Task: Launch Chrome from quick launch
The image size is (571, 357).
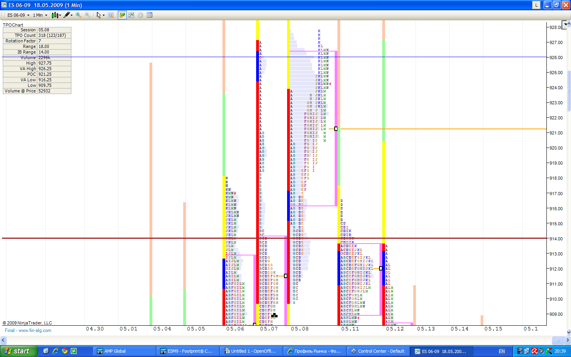Action: tap(65, 351)
